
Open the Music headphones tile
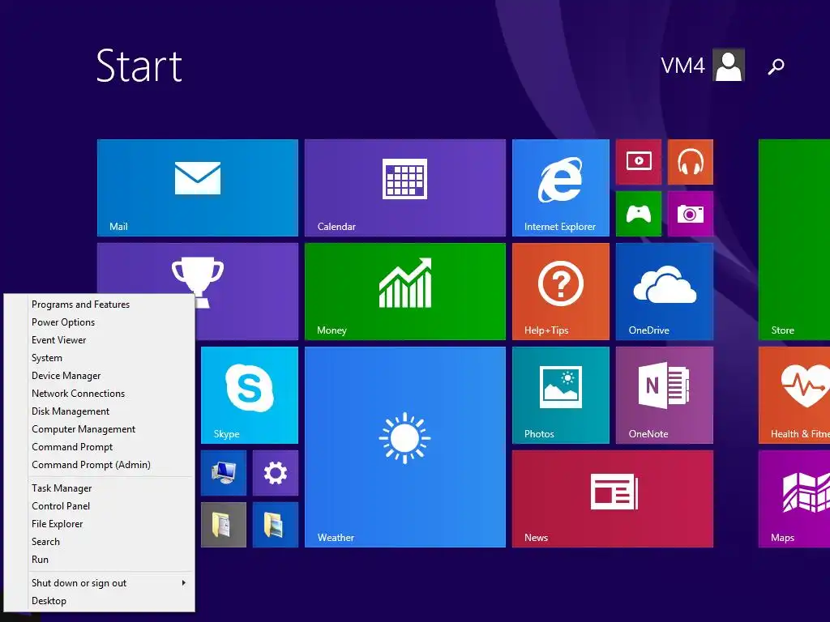tap(691, 162)
